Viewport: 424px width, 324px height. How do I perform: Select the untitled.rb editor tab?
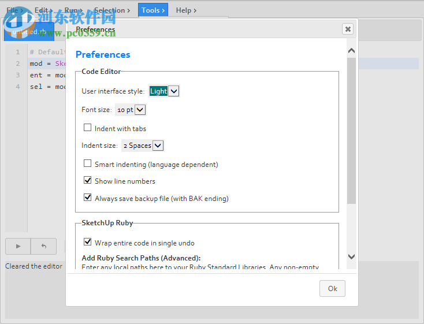pos(29,32)
